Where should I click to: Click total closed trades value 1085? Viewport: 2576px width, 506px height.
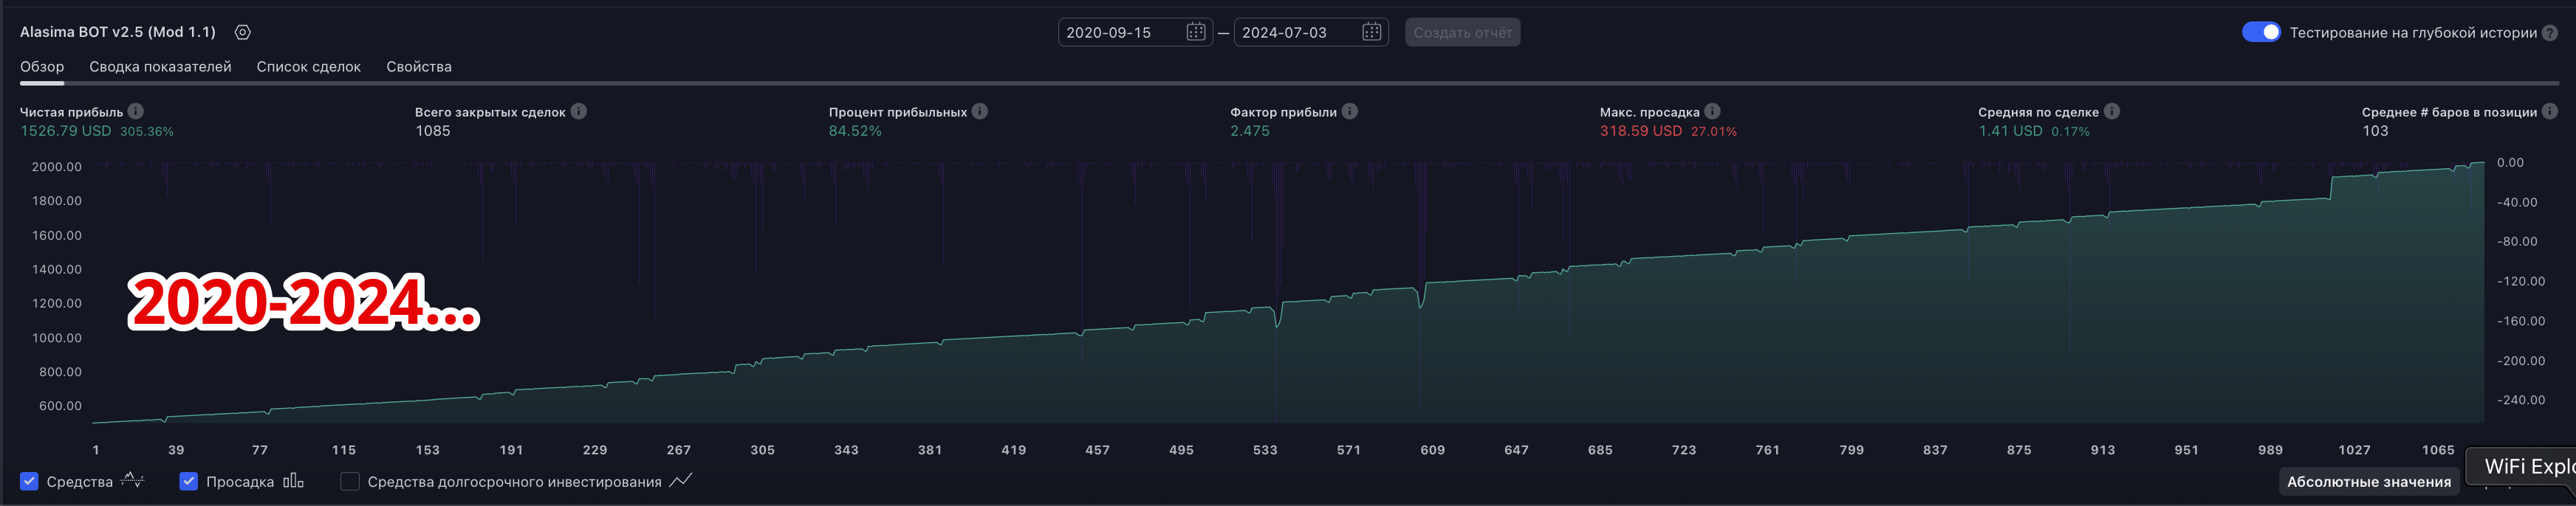[433, 131]
